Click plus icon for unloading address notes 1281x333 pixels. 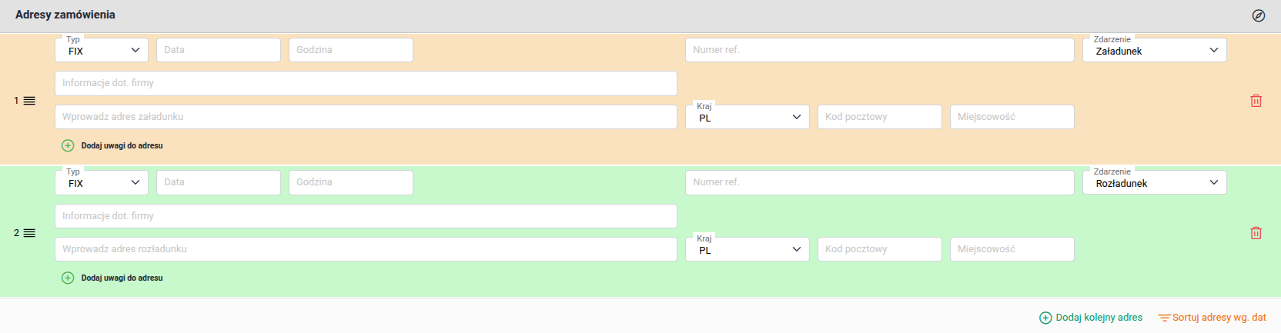[68, 278]
